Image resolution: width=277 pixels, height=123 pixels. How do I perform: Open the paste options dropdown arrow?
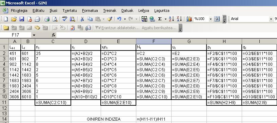coord(103,19)
